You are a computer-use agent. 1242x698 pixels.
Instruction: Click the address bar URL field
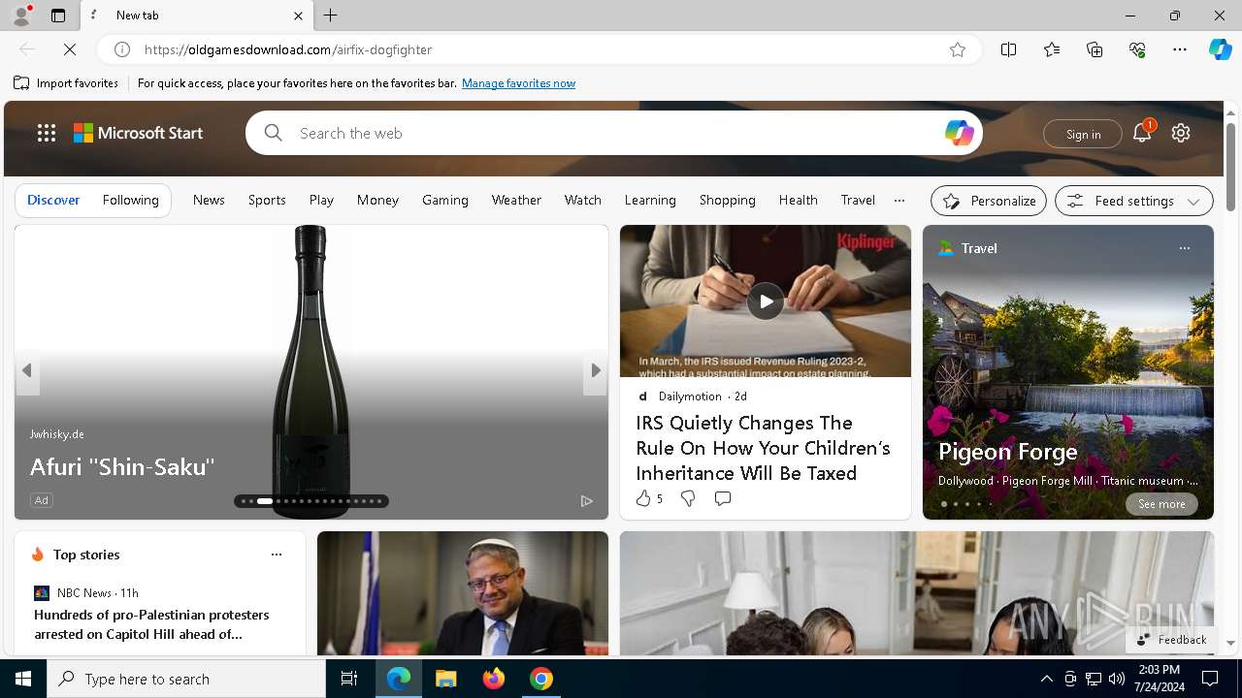[539, 49]
